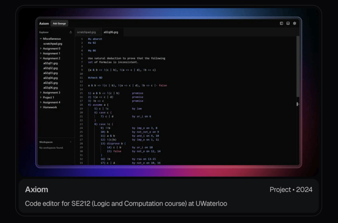Collapse the Miscellaneous folder
The height and width of the screenshot is (223, 338).
pos(50,39)
